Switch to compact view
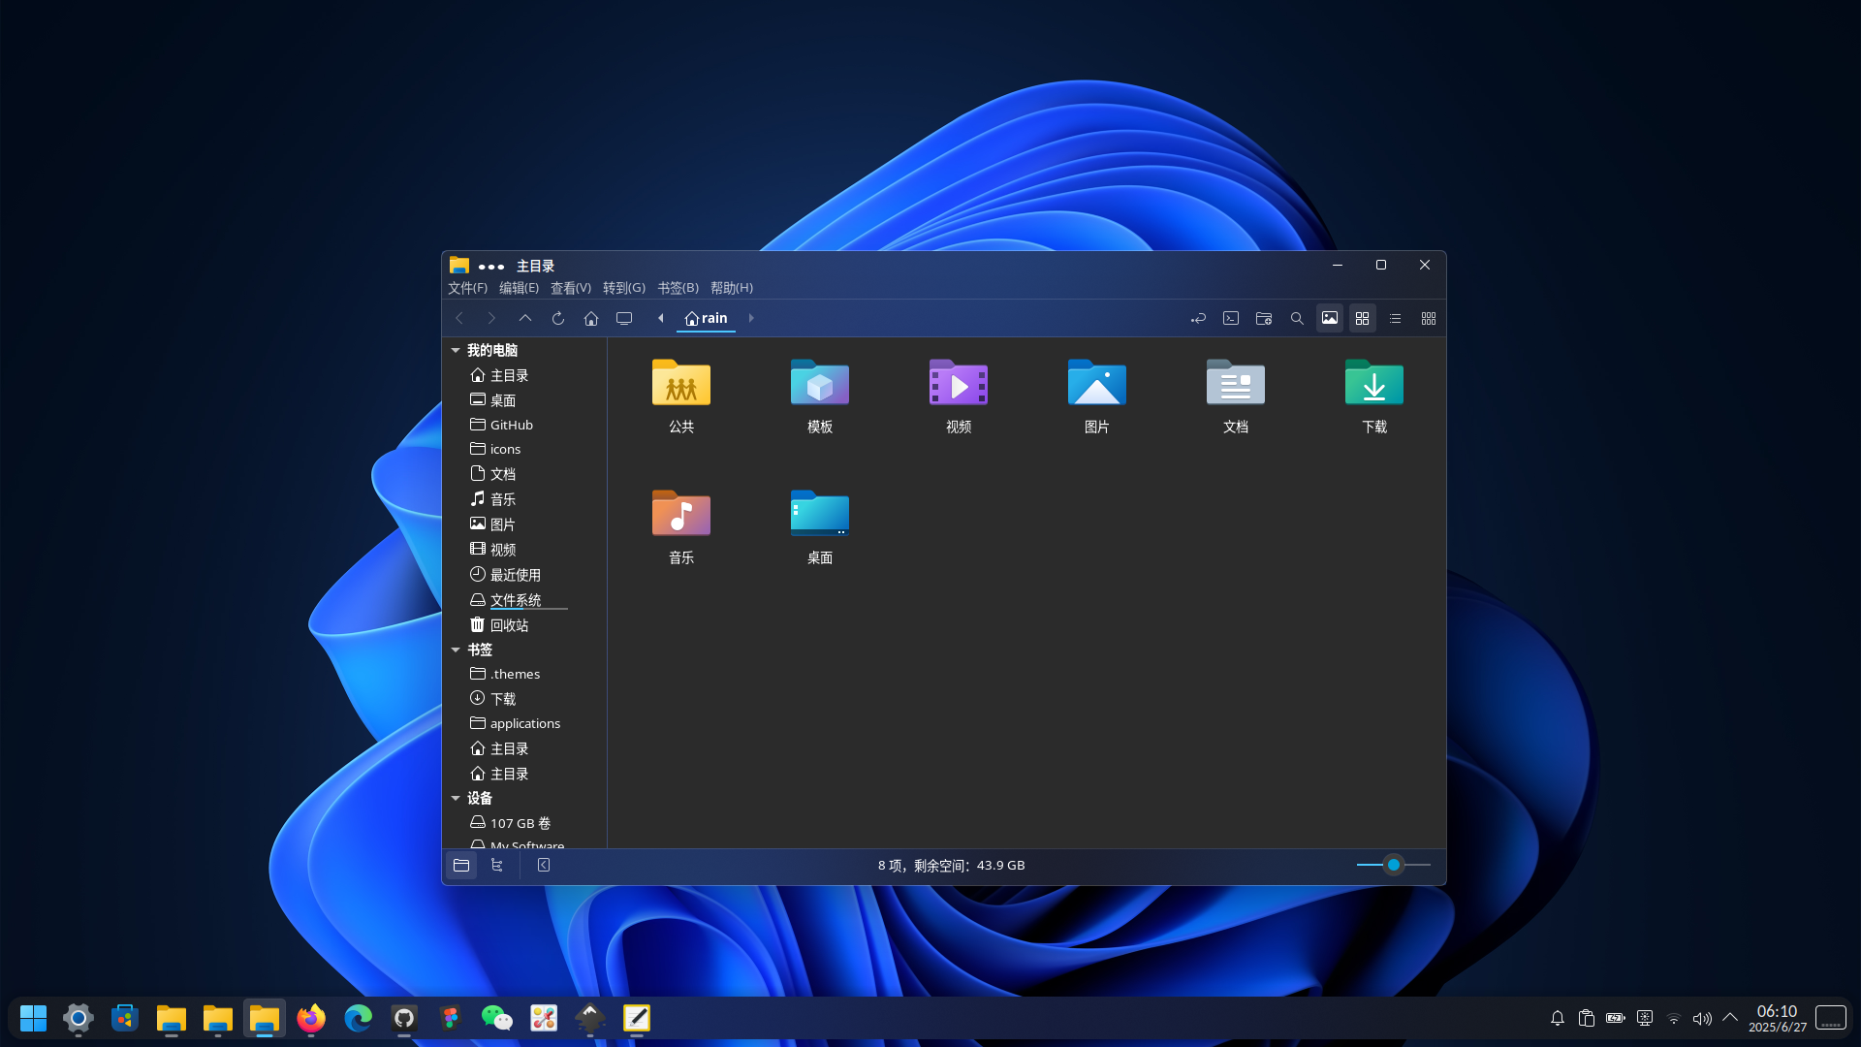This screenshot has height=1047, width=1861. (x=1428, y=318)
